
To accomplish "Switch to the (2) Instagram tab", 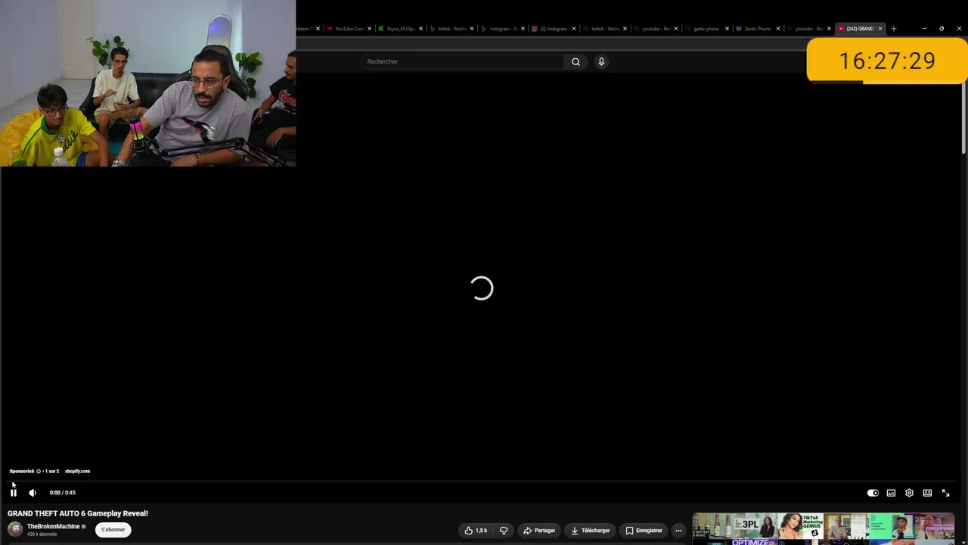I will pos(552,29).
